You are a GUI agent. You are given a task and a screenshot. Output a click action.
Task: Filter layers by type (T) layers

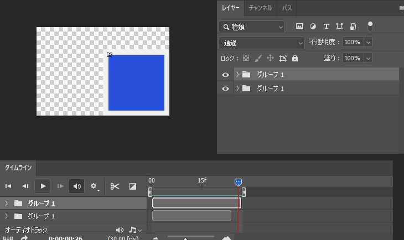[326, 26]
